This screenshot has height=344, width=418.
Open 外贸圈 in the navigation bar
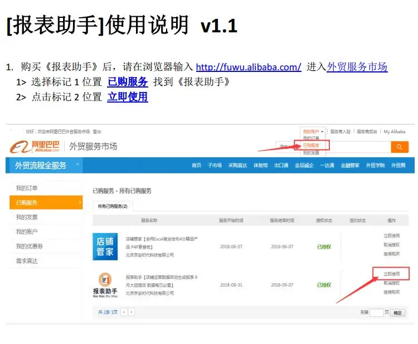tap(398, 166)
